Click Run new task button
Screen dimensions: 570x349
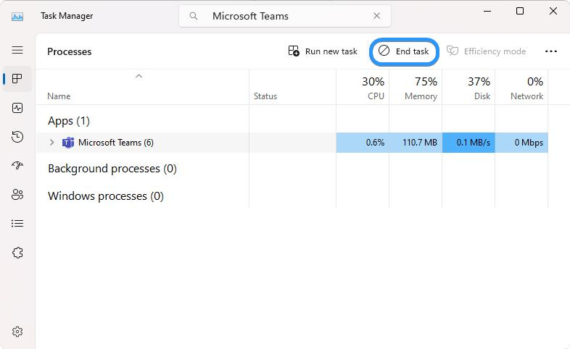click(x=323, y=51)
